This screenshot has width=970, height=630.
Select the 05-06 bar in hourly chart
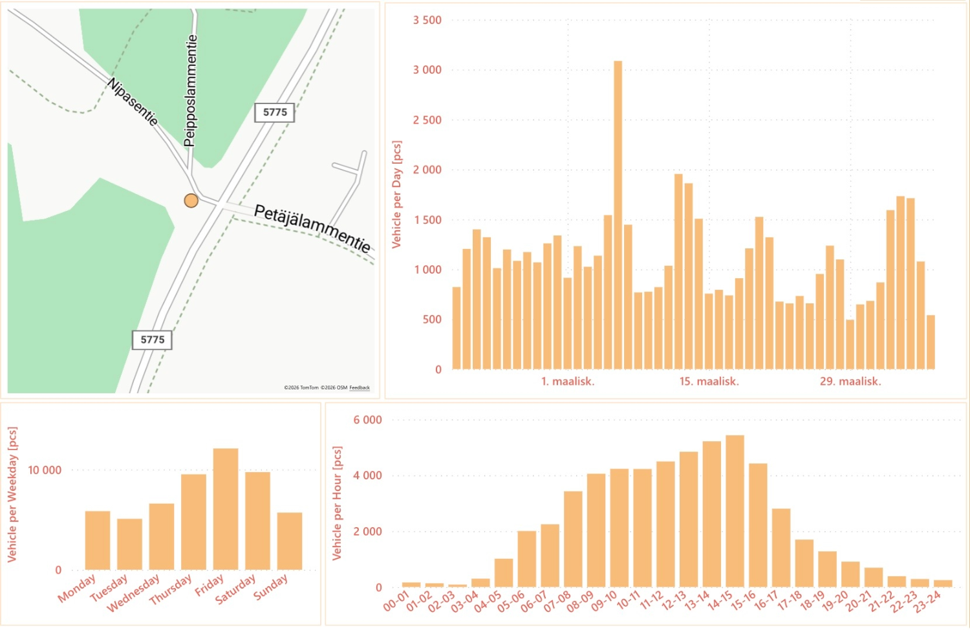click(526, 559)
